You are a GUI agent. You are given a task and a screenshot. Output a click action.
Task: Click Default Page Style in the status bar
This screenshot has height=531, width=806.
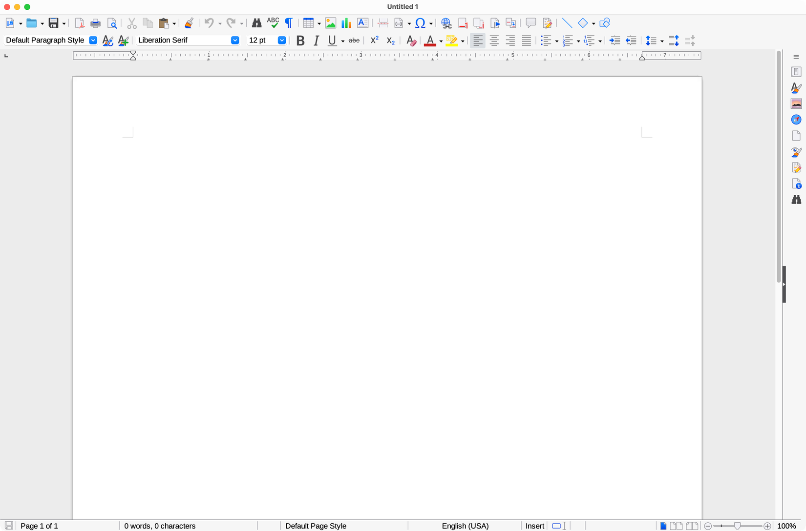[316, 526]
